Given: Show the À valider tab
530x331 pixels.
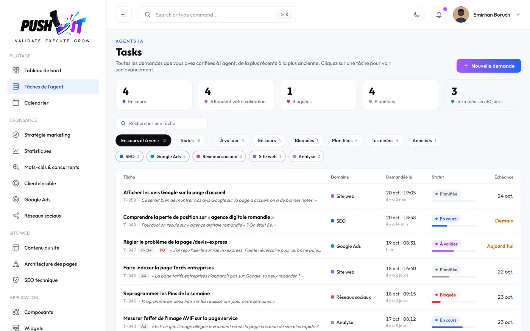Looking at the screenshot, I should point(232,141).
